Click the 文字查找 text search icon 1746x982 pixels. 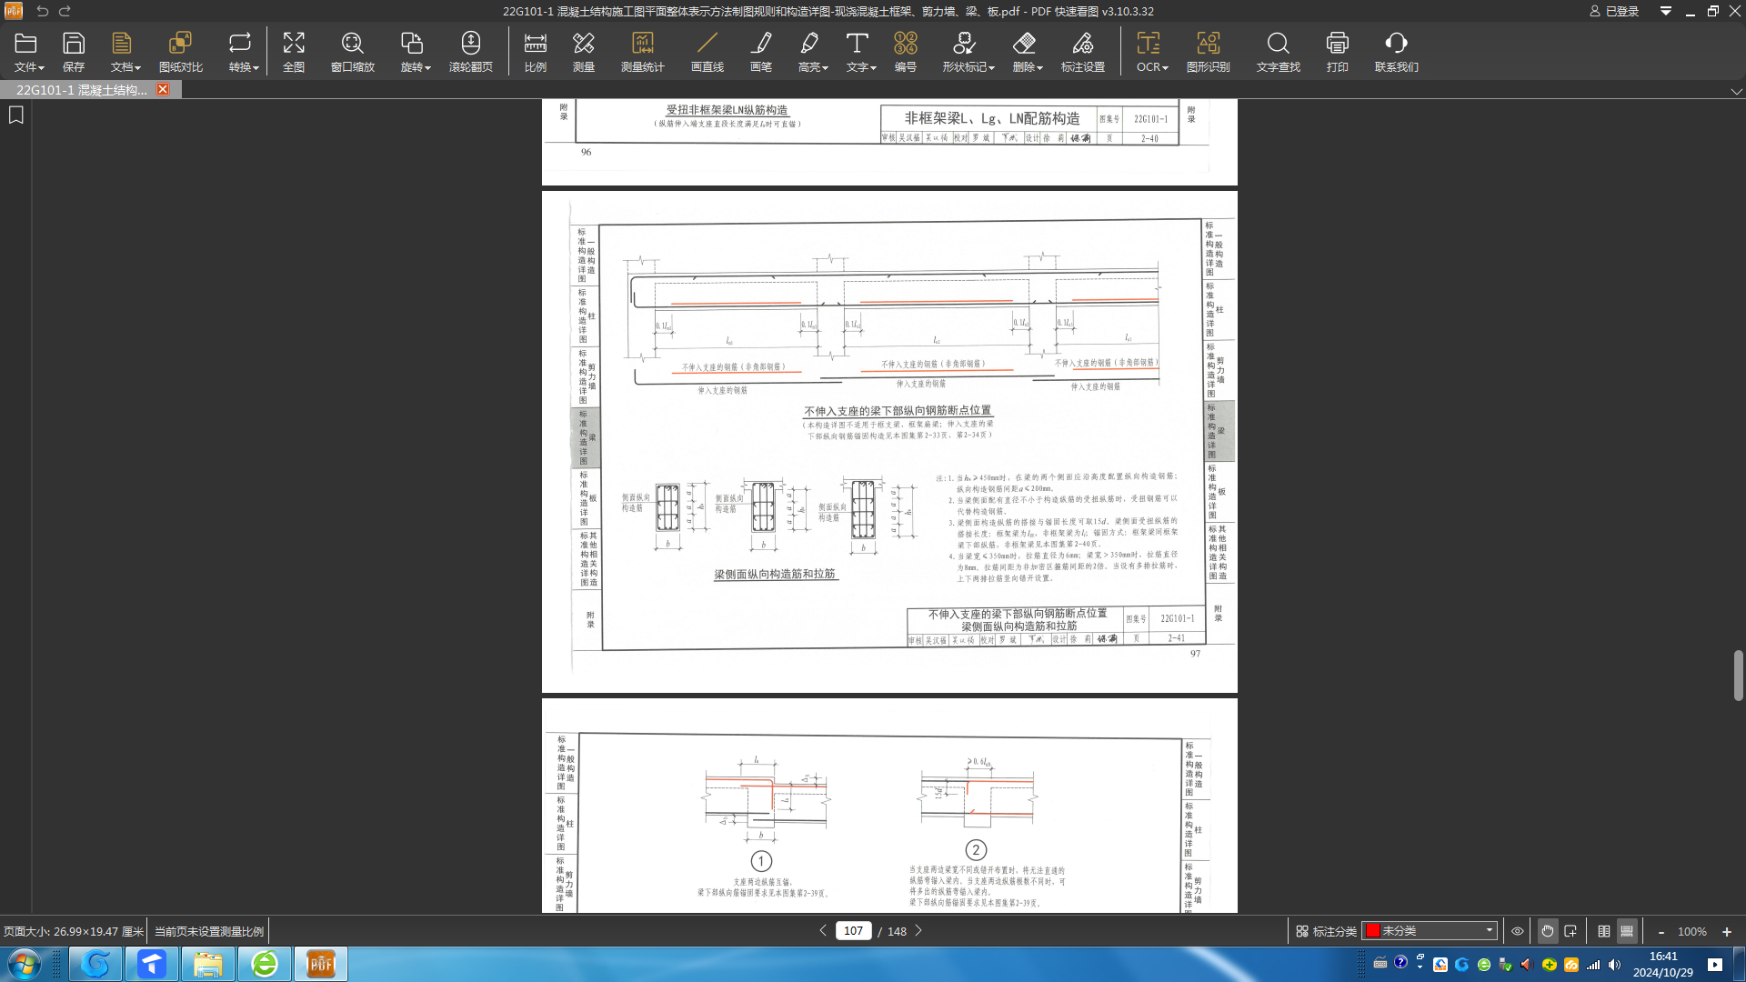[x=1278, y=51]
